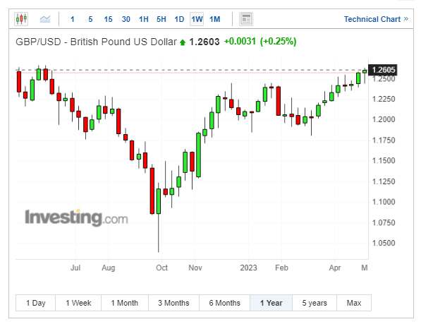Click the current price 1.2603

(x=205, y=42)
